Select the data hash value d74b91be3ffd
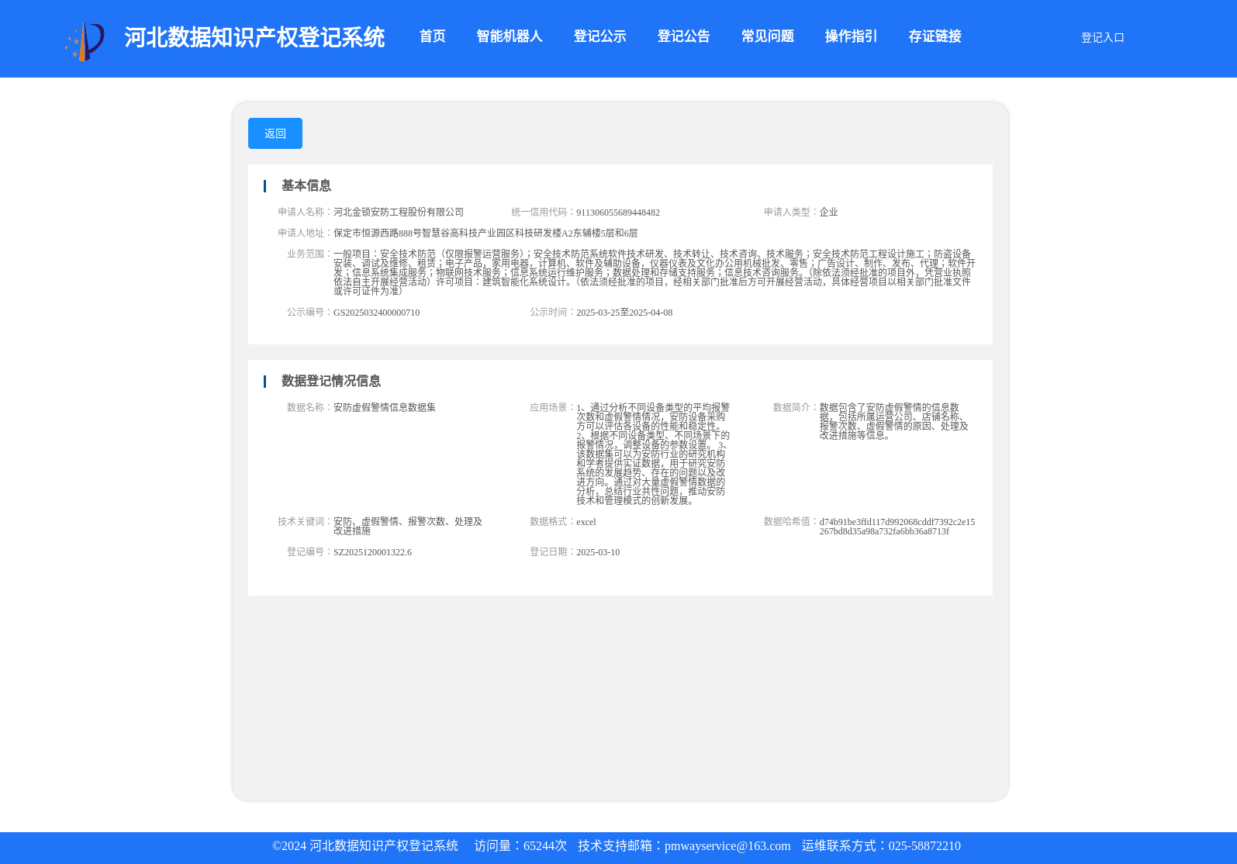 click(x=897, y=527)
